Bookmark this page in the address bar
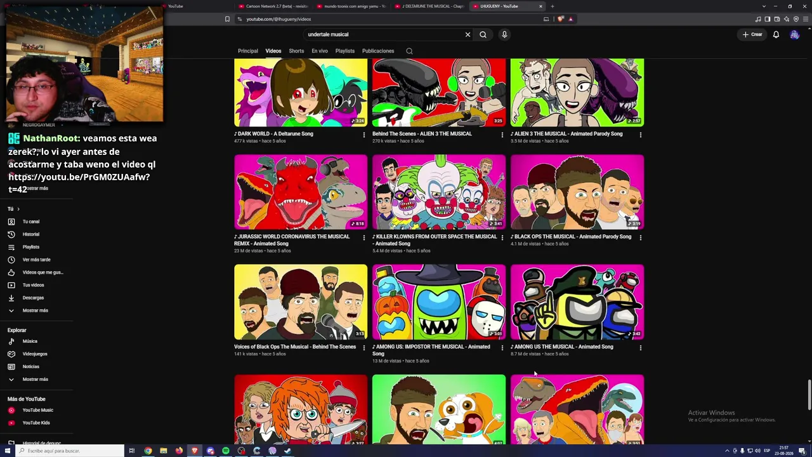The height and width of the screenshot is (457, 812). click(x=227, y=19)
